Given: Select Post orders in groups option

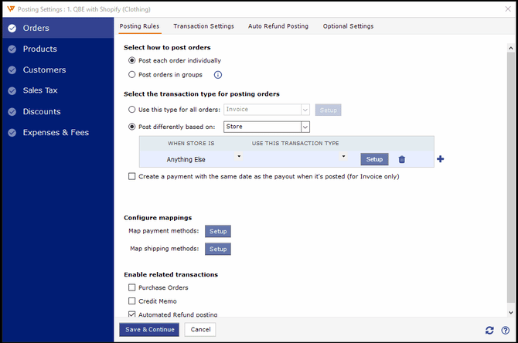Looking at the screenshot, I should [x=132, y=75].
